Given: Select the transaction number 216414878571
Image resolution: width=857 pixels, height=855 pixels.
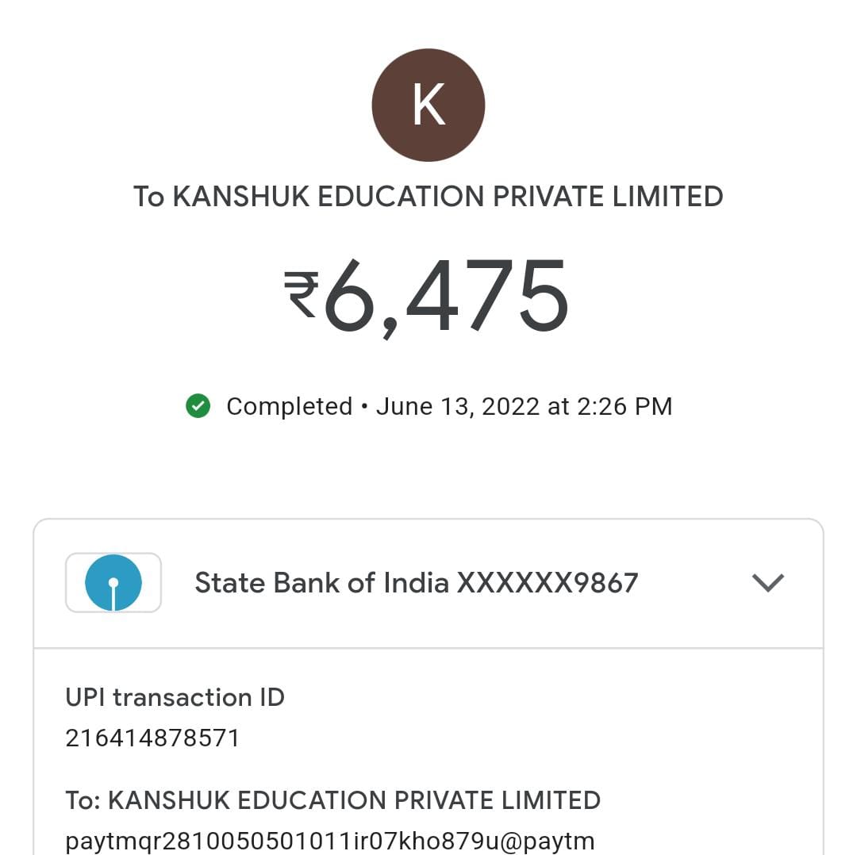Looking at the screenshot, I should coord(152,738).
